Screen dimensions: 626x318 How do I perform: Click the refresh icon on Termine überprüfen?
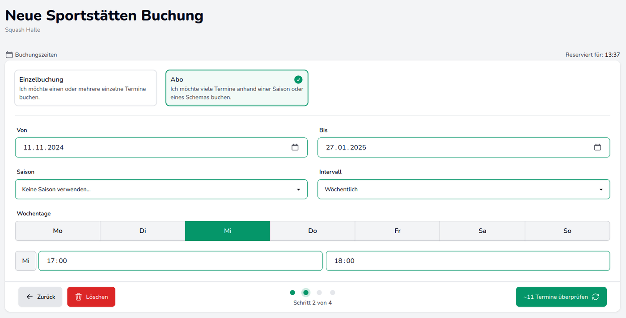[x=595, y=297]
